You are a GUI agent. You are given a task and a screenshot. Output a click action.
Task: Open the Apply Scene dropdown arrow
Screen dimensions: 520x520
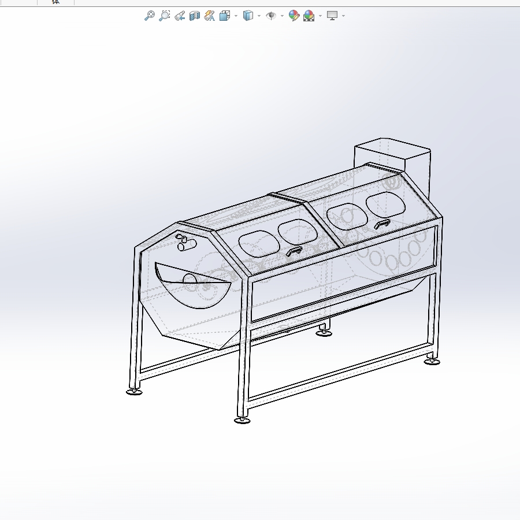pos(320,16)
